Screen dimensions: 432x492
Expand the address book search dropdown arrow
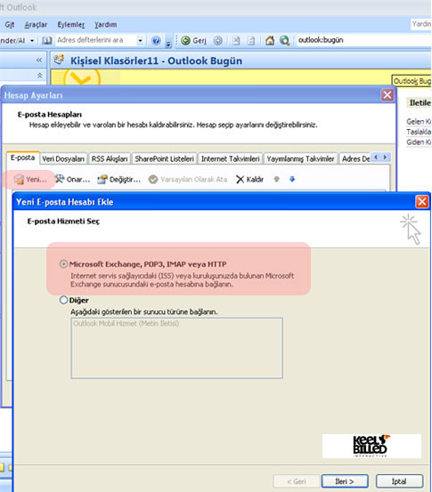(140, 40)
